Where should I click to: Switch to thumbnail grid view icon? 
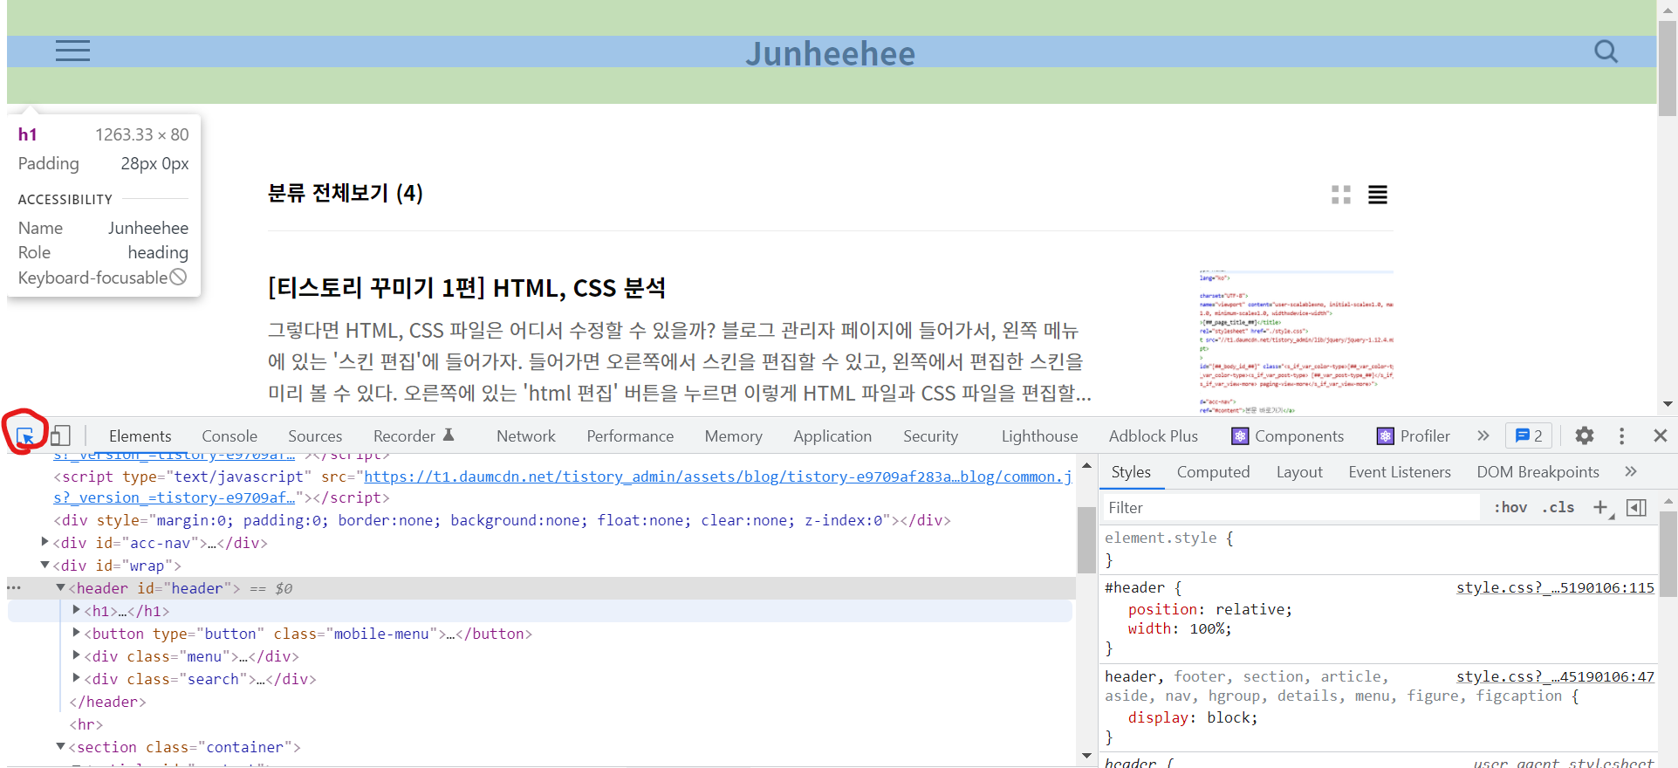tap(1341, 195)
